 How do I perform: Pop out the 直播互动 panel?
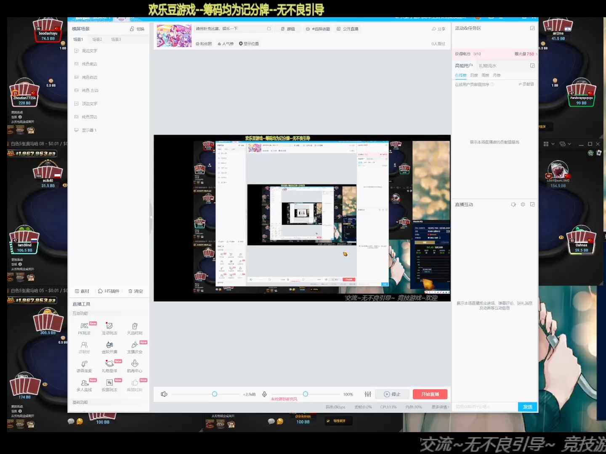click(532, 204)
